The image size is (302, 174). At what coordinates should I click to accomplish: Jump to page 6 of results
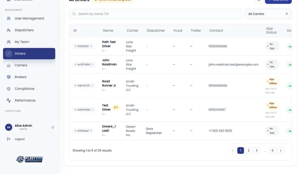(x=272, y=150)
